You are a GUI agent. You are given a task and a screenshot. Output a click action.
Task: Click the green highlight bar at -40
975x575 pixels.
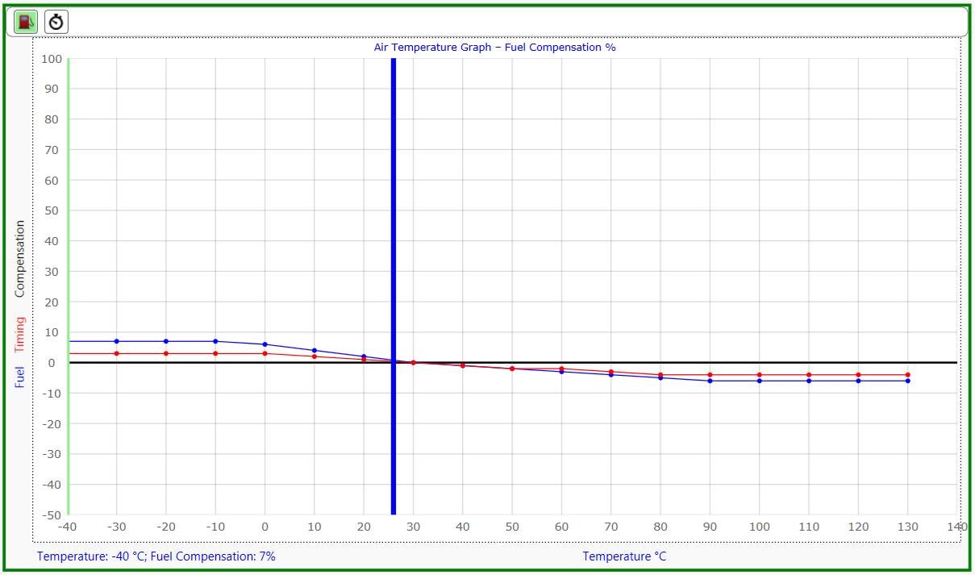point(69,282)
